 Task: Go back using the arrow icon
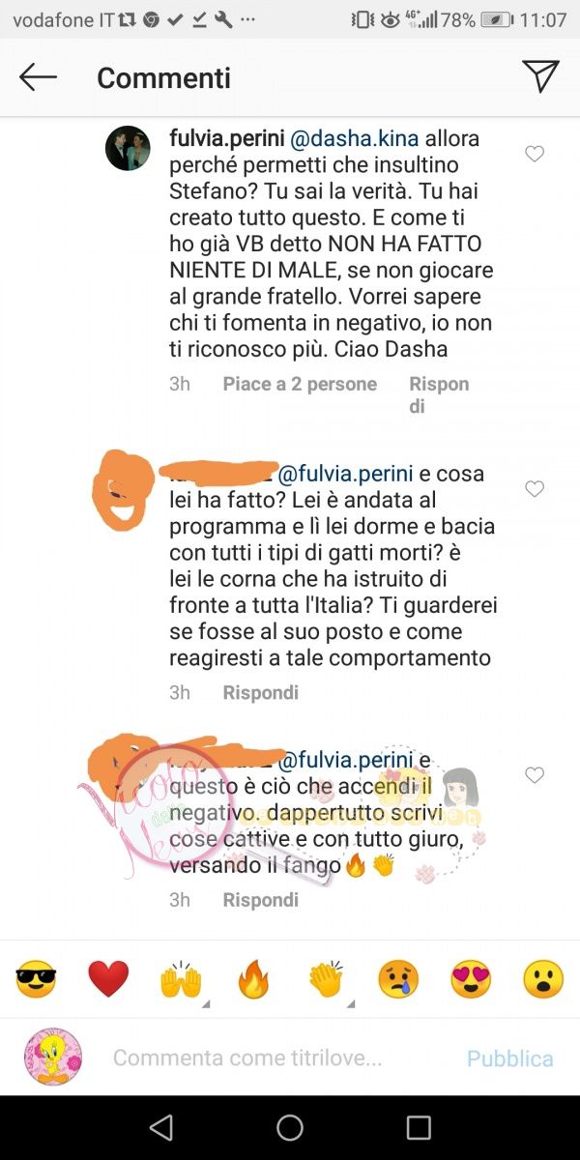pos(39,77)
